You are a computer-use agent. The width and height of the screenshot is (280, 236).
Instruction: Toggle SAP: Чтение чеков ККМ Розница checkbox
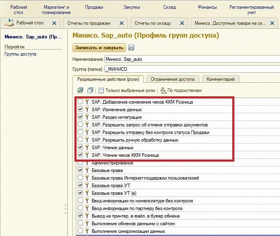click(80, 155)
